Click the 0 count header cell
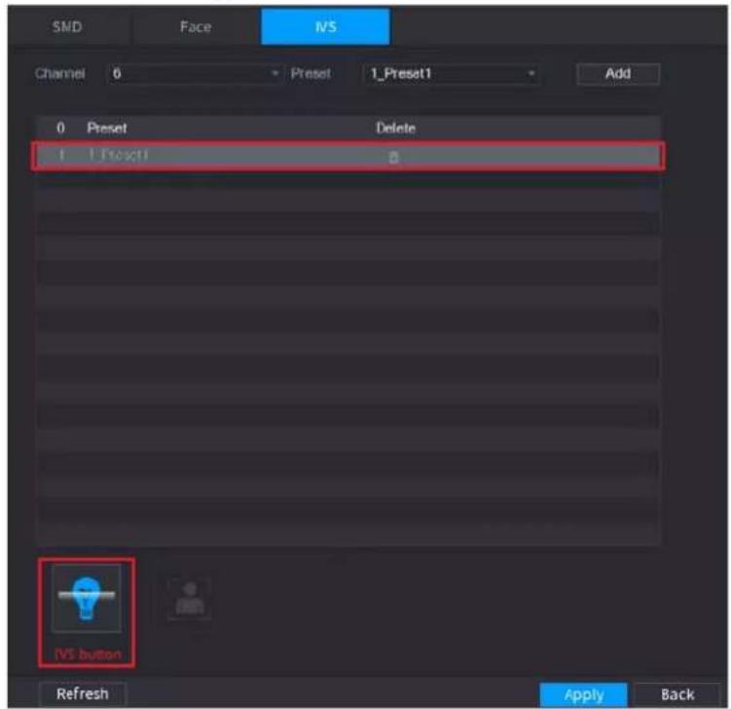The width and height of the screenshot is (731, 709). pos(60,128)
